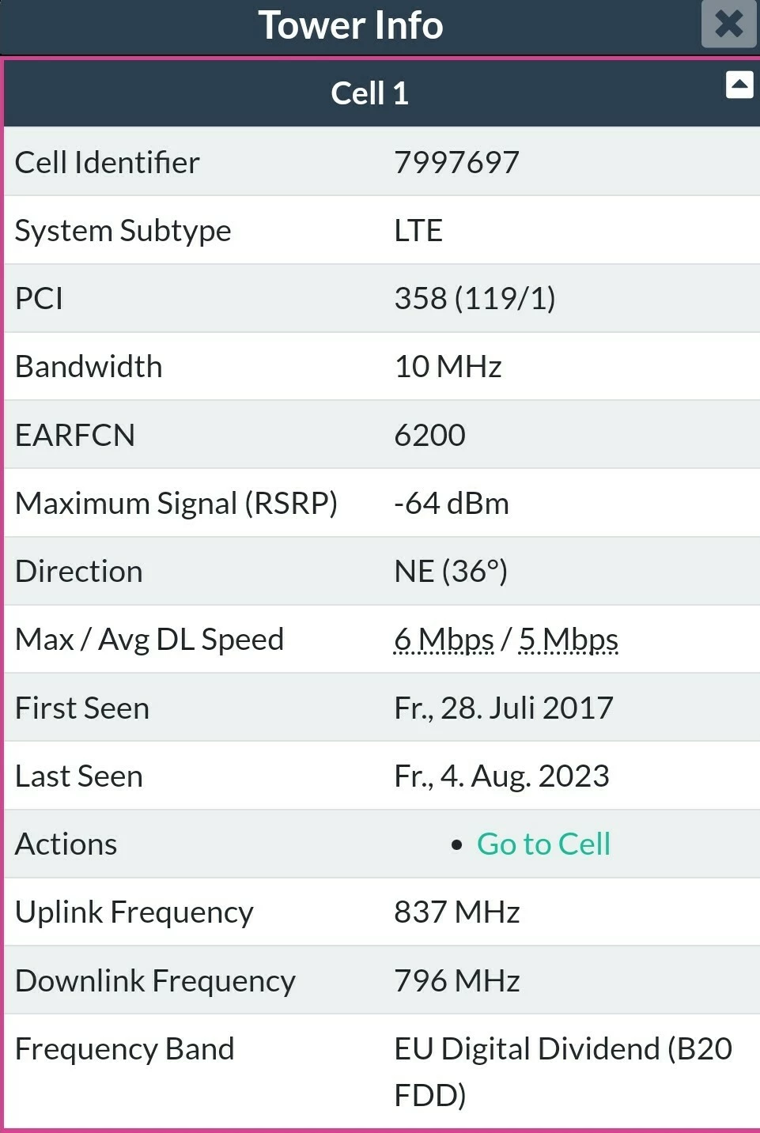Click the cell identifier value 7997697
Screen dimensions: 760x1133
456,162
